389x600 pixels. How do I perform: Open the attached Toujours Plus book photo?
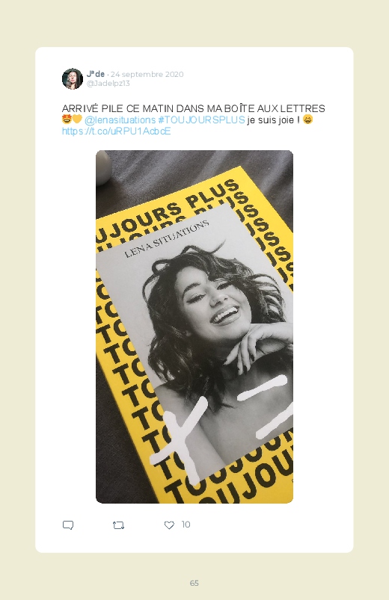pyautogui.click(x=194, y=327)
